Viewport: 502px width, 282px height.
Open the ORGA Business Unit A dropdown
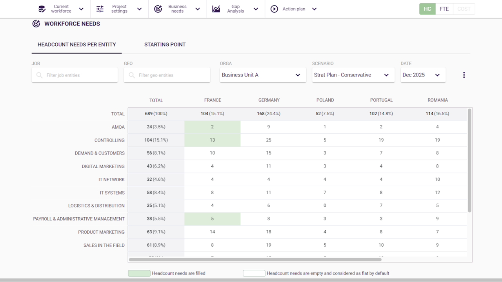[262, 75]
